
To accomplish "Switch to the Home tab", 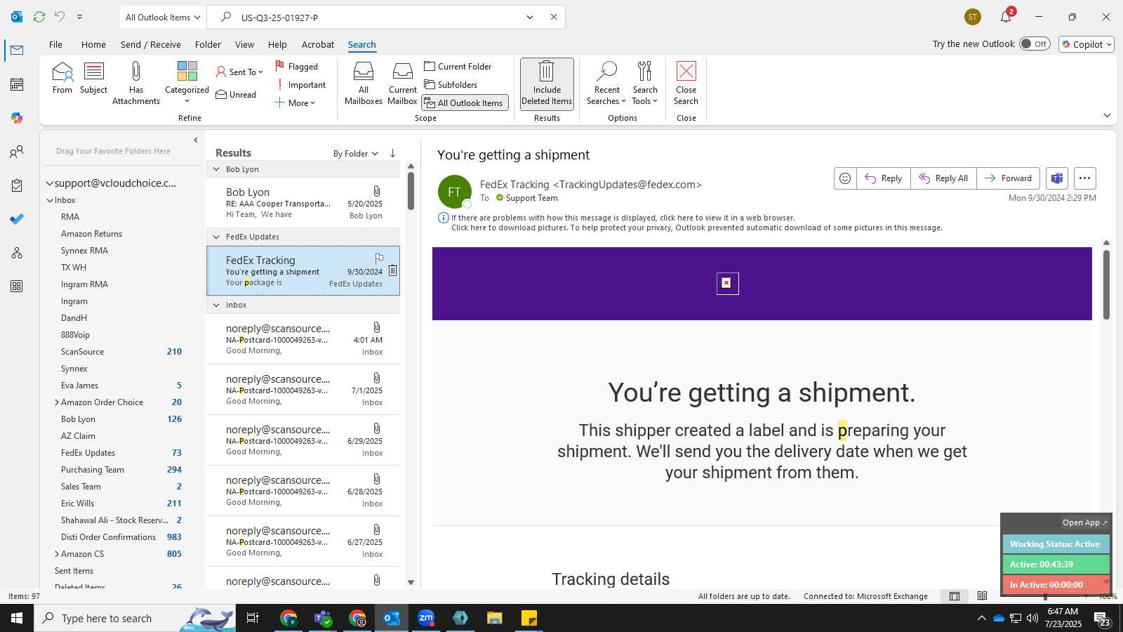I will (x=93, y=44).
